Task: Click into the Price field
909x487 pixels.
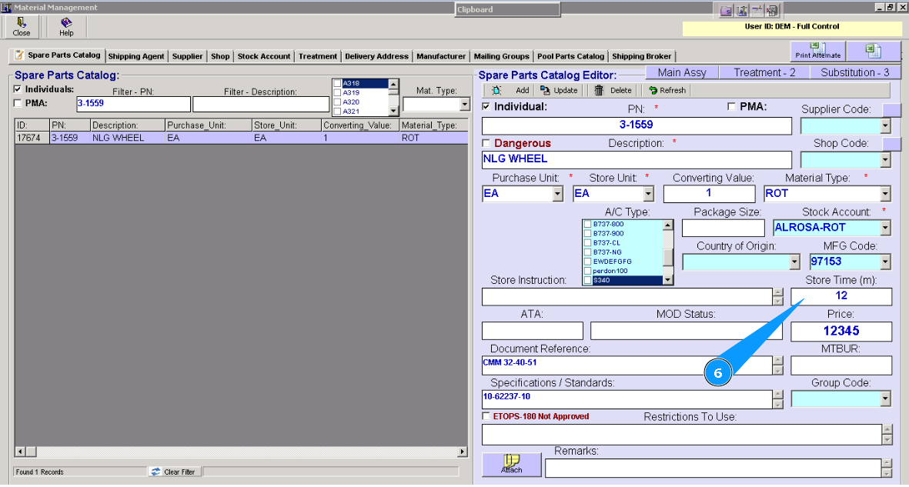Action: coord(840,332)
